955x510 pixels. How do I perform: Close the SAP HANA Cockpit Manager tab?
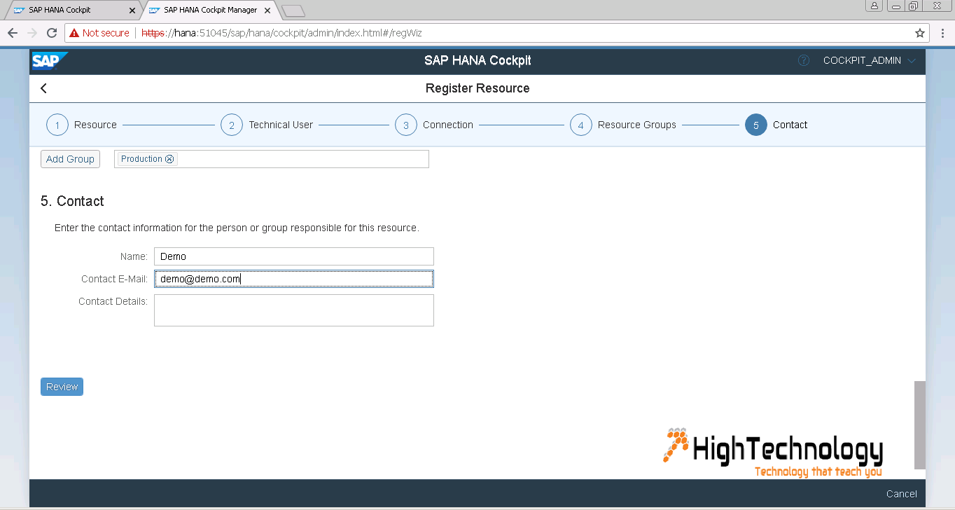point(267,11)
